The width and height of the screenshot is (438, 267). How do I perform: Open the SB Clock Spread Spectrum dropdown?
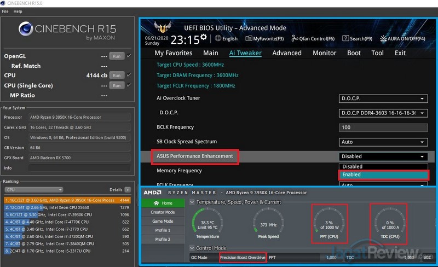coord(383,142)
